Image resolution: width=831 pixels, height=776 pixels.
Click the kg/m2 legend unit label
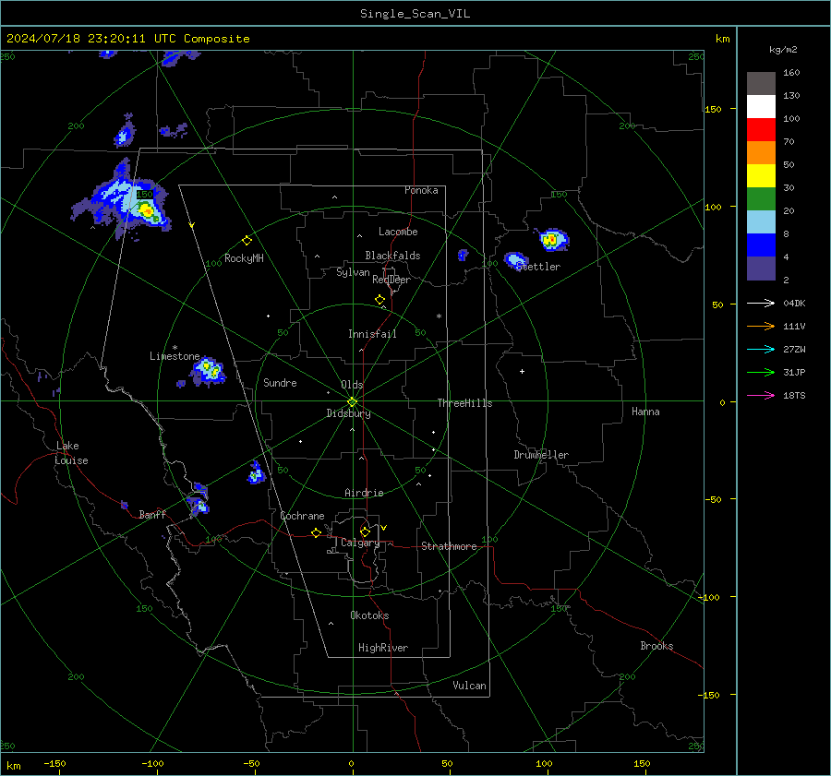point(783,50)
